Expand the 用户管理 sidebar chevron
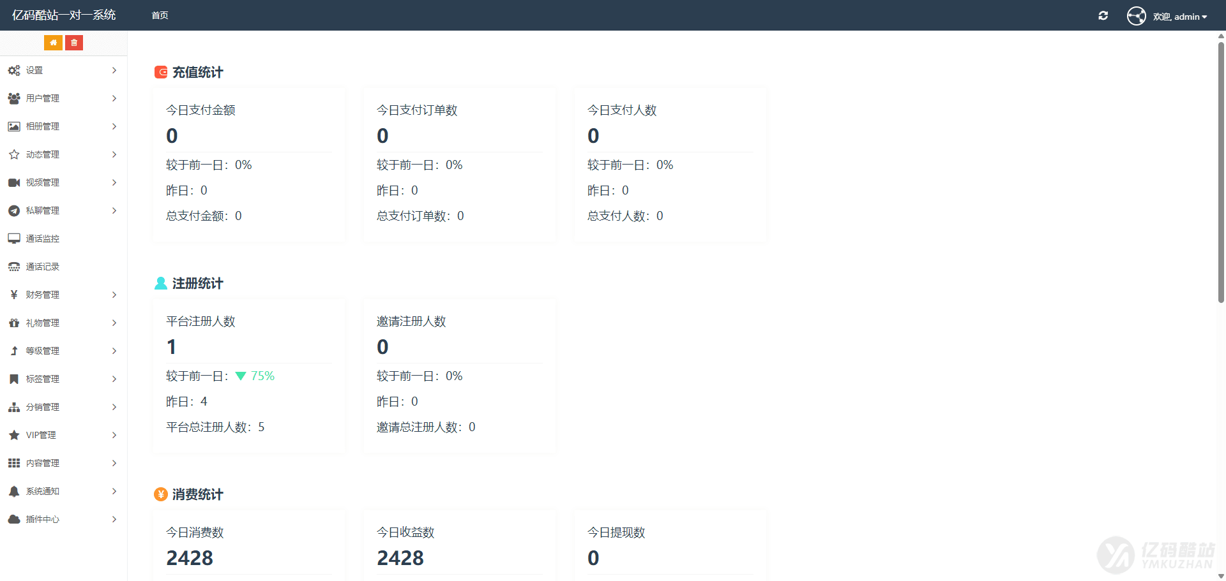Image resolution: width=1226 pixels, height=581 pixels. click(114, 98)
